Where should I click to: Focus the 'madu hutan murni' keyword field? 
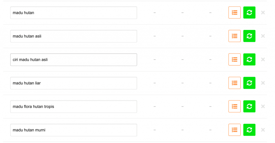74,130
